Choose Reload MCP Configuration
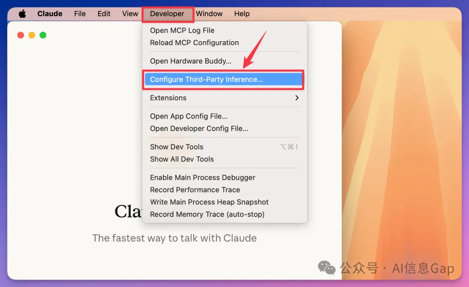The image size is (469, 287). [x=194, y=43]
